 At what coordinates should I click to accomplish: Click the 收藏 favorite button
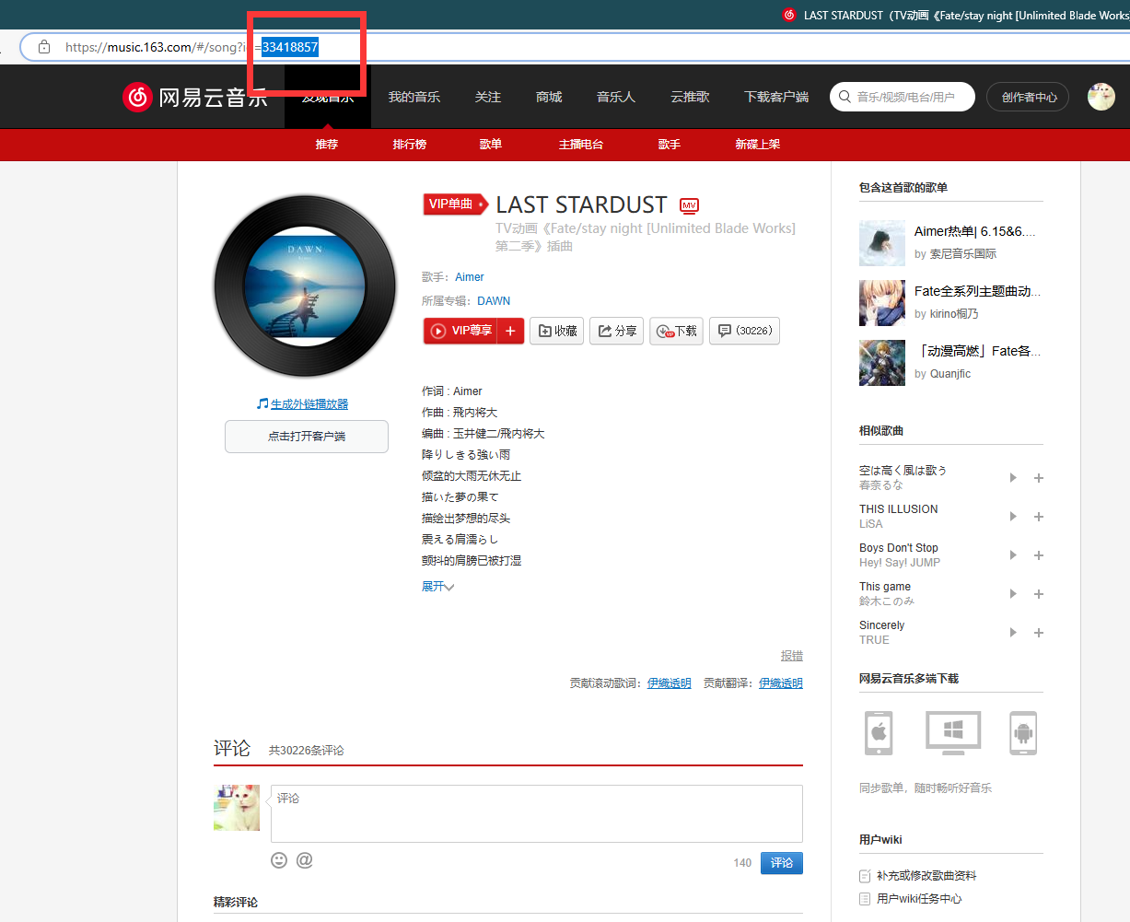pos(557,331)
